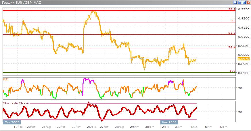Close the EUR/GBP chart window

(x=248, y=3)
